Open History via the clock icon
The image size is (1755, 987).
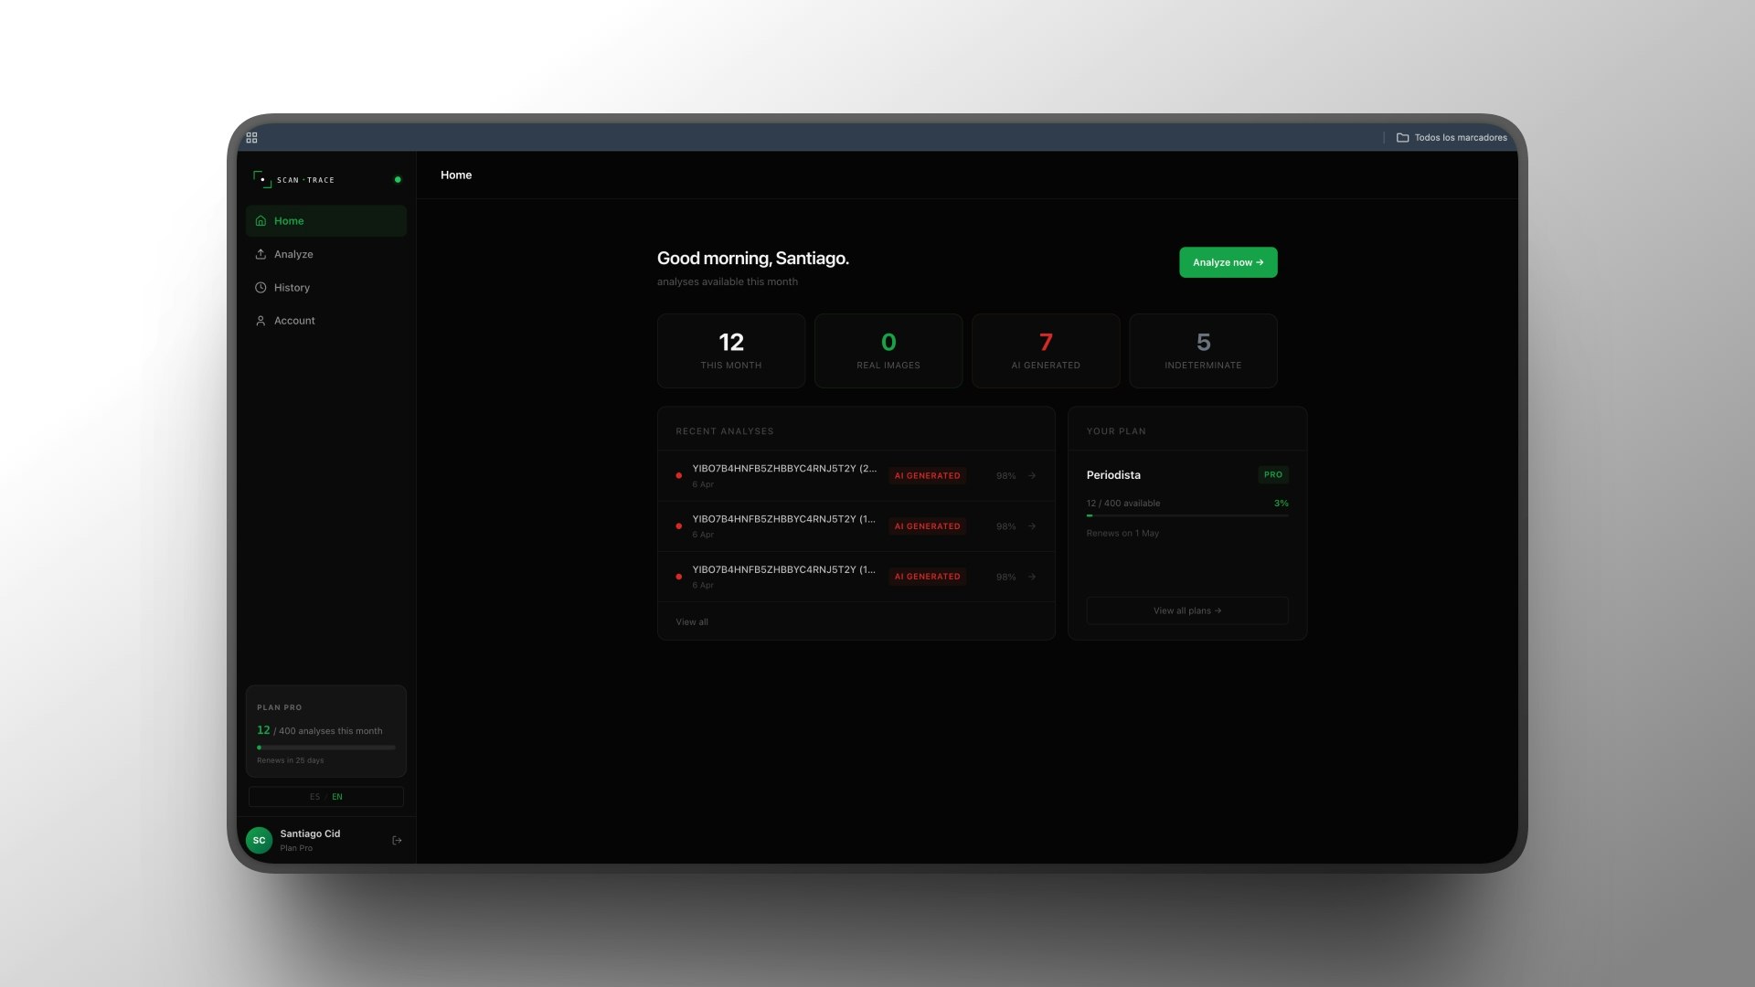261,287
